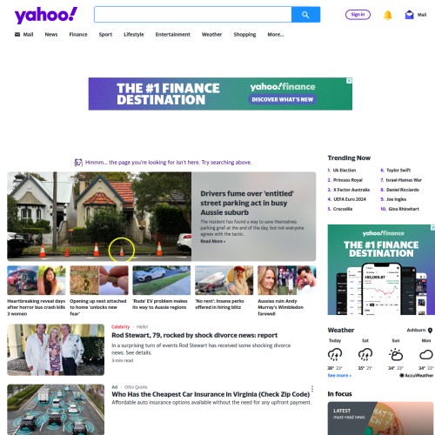Open the Rod Stewart article thumbnail

point(56,350)
